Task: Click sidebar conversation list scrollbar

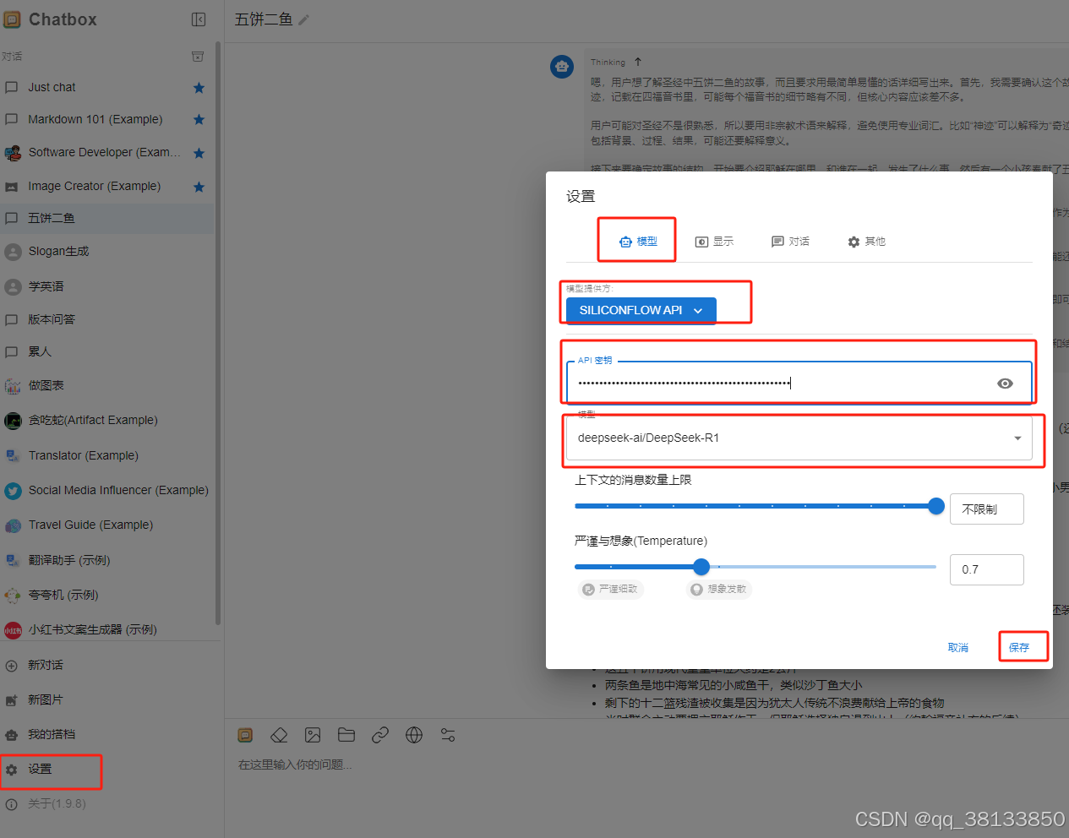Action: (218, 334)
